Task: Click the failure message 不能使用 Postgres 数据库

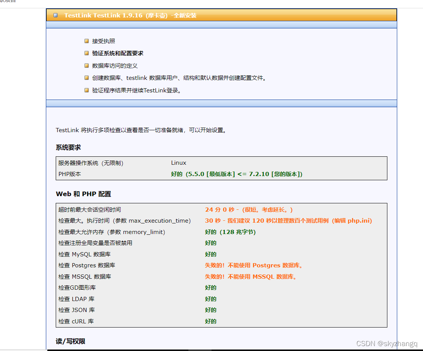Action: tap(254, 265)
